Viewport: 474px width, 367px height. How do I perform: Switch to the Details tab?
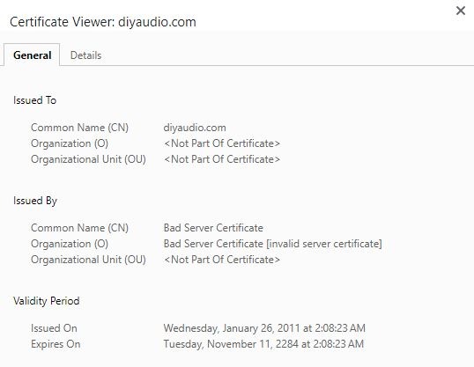85,55
